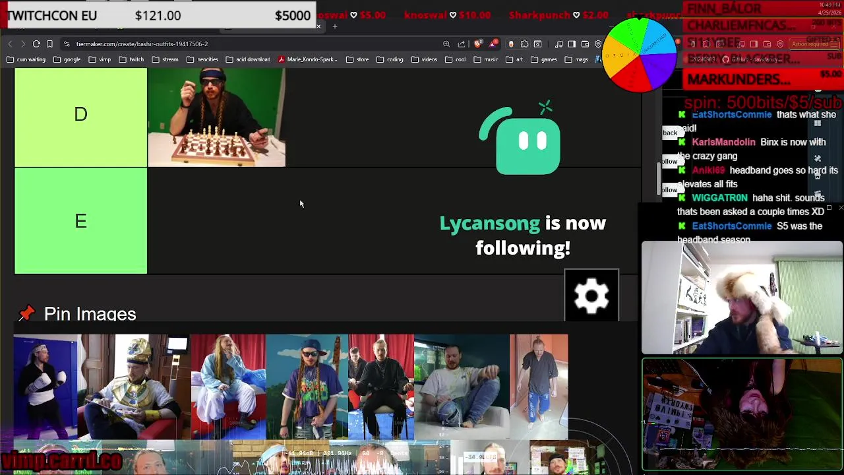The image size is (844, 475).
Task: Click the music note toolbar icon
Action: coord(559,44)
